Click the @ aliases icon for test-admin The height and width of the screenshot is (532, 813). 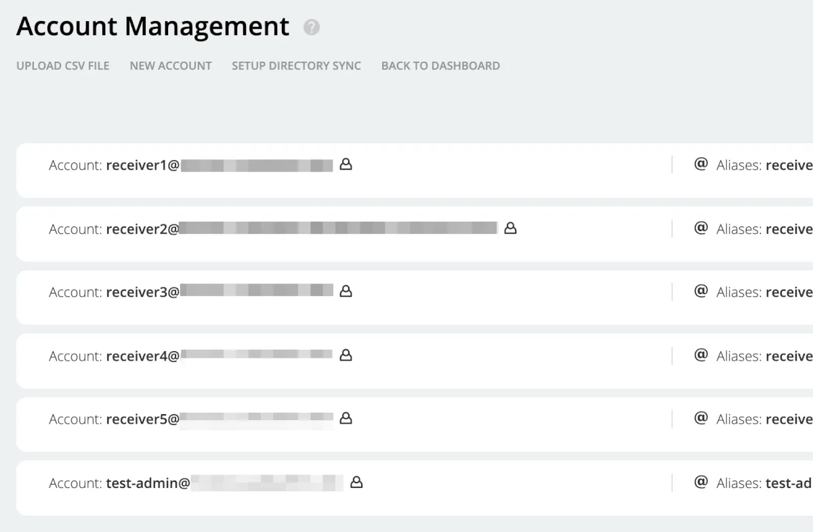pyautogui.click(x=701, y=483)
